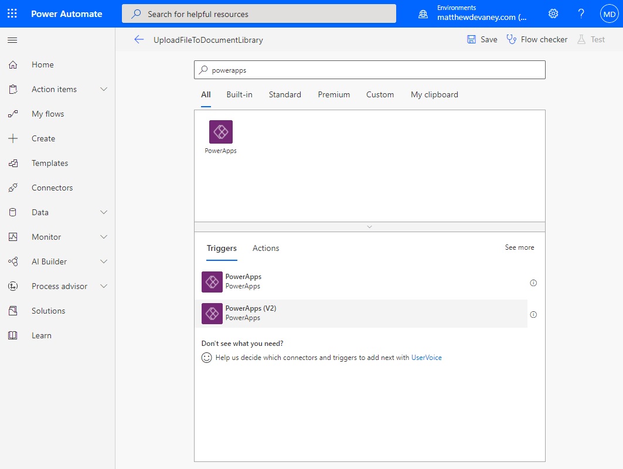Show info for PowerApps trigger
Screen dimensions: 623x469
[533, 283]
